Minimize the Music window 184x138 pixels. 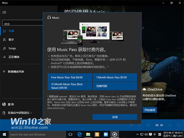163,3
